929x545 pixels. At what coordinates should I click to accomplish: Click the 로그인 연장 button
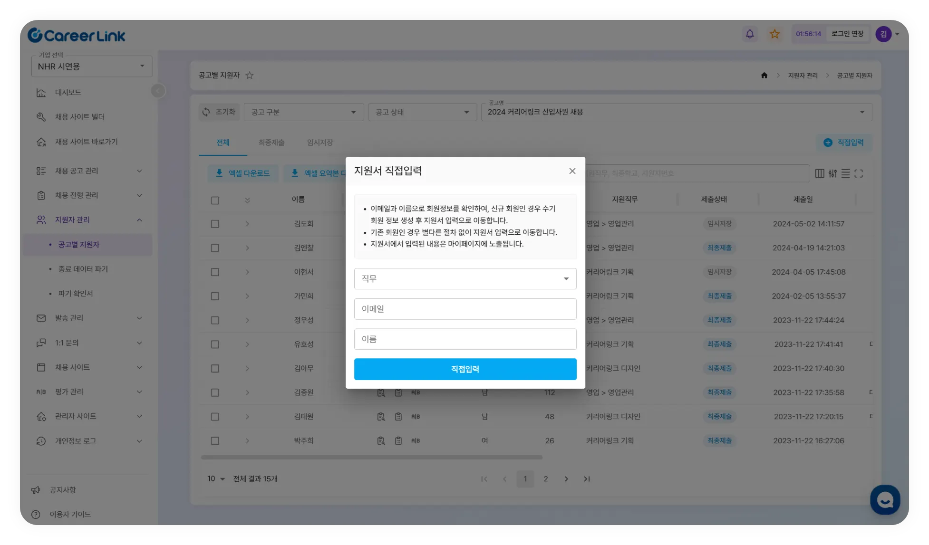point(847,34)
